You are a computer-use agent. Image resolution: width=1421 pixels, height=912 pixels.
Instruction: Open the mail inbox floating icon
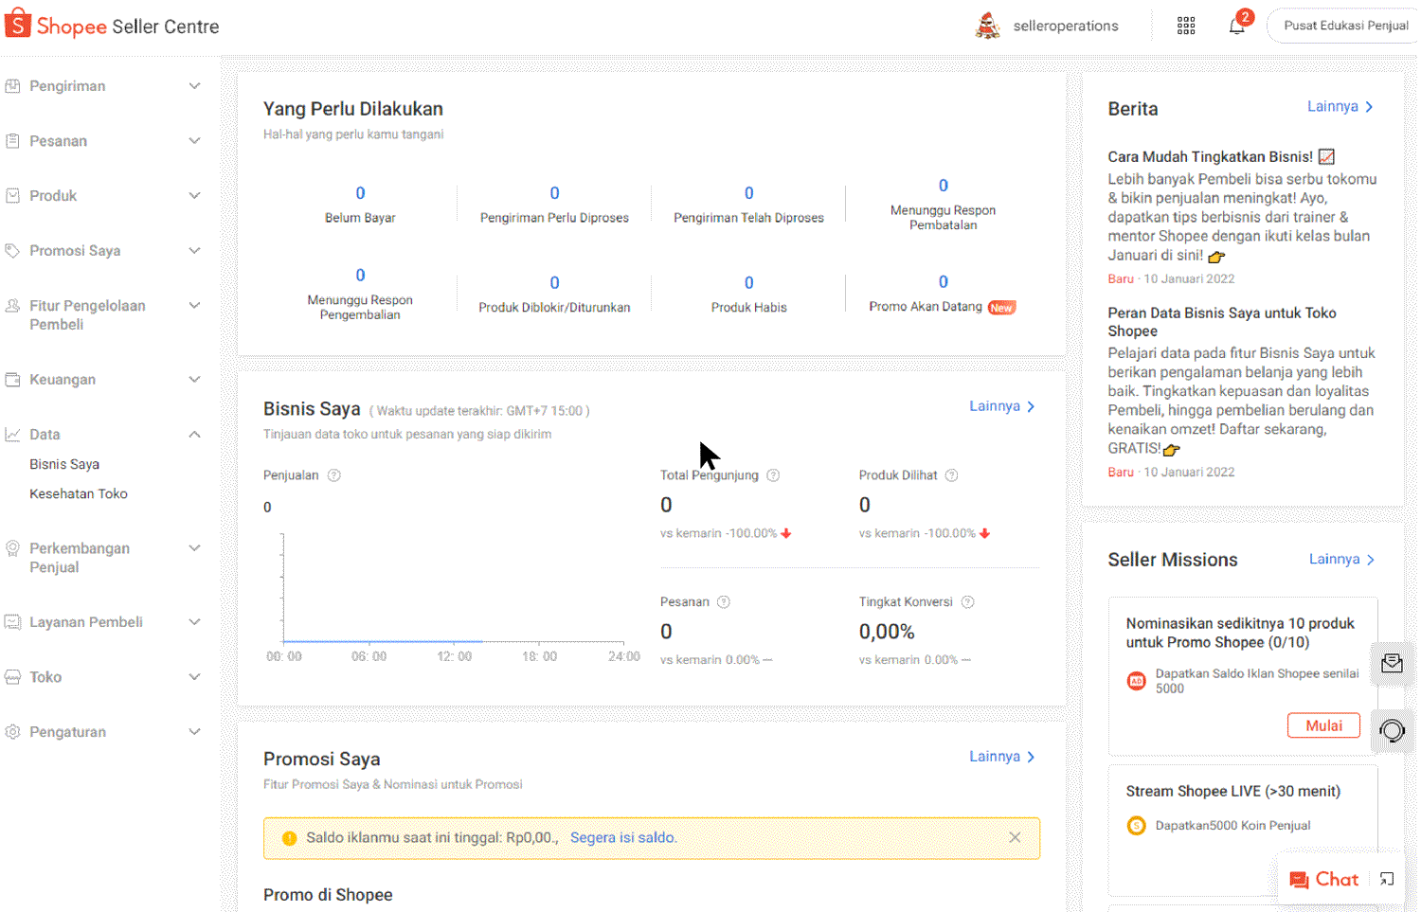click(1392, 663)
